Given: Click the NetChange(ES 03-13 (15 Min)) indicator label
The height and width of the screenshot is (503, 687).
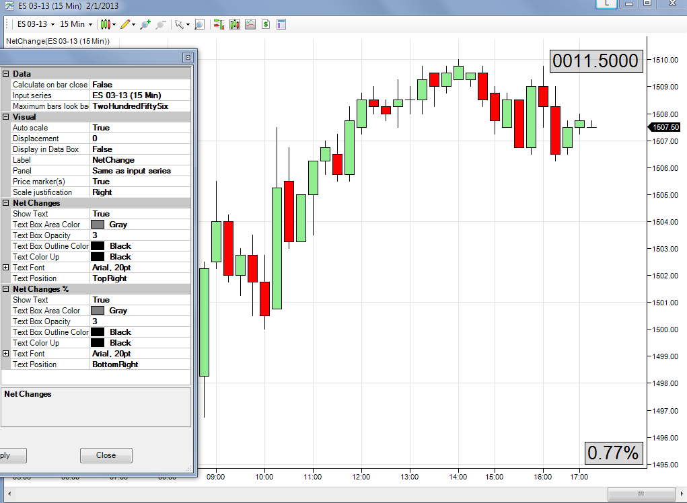Looking at the screenshot, I should point(58,41).
